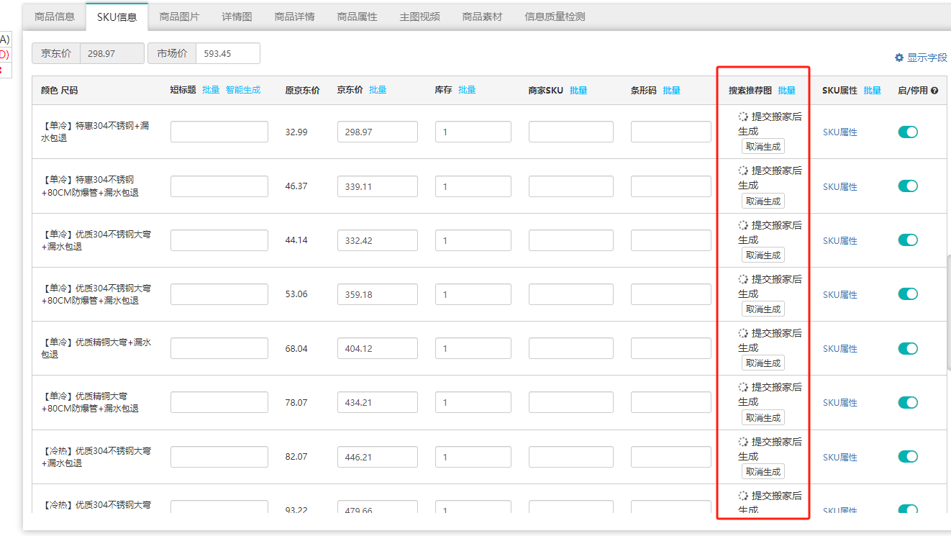Click the short title input in the first row

[x=219, y=132]
